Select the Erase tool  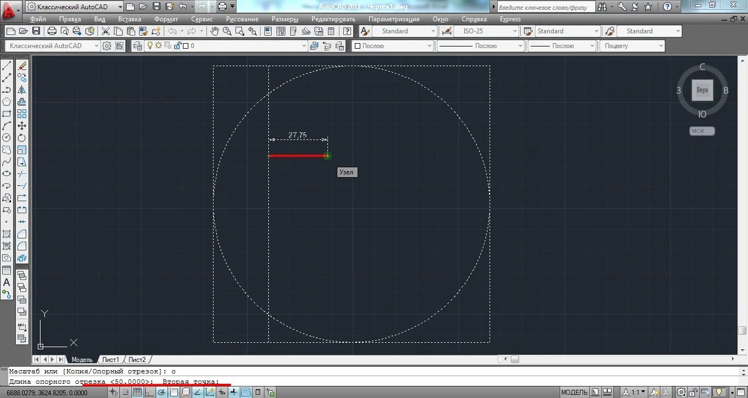coord(22,66)
